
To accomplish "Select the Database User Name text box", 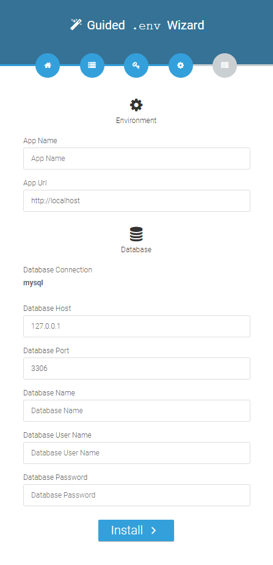I will [x=137, y=453].
